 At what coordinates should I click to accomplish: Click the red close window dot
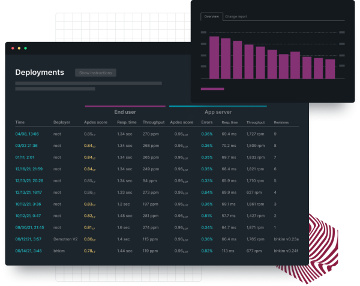click(x=13, y=48)
